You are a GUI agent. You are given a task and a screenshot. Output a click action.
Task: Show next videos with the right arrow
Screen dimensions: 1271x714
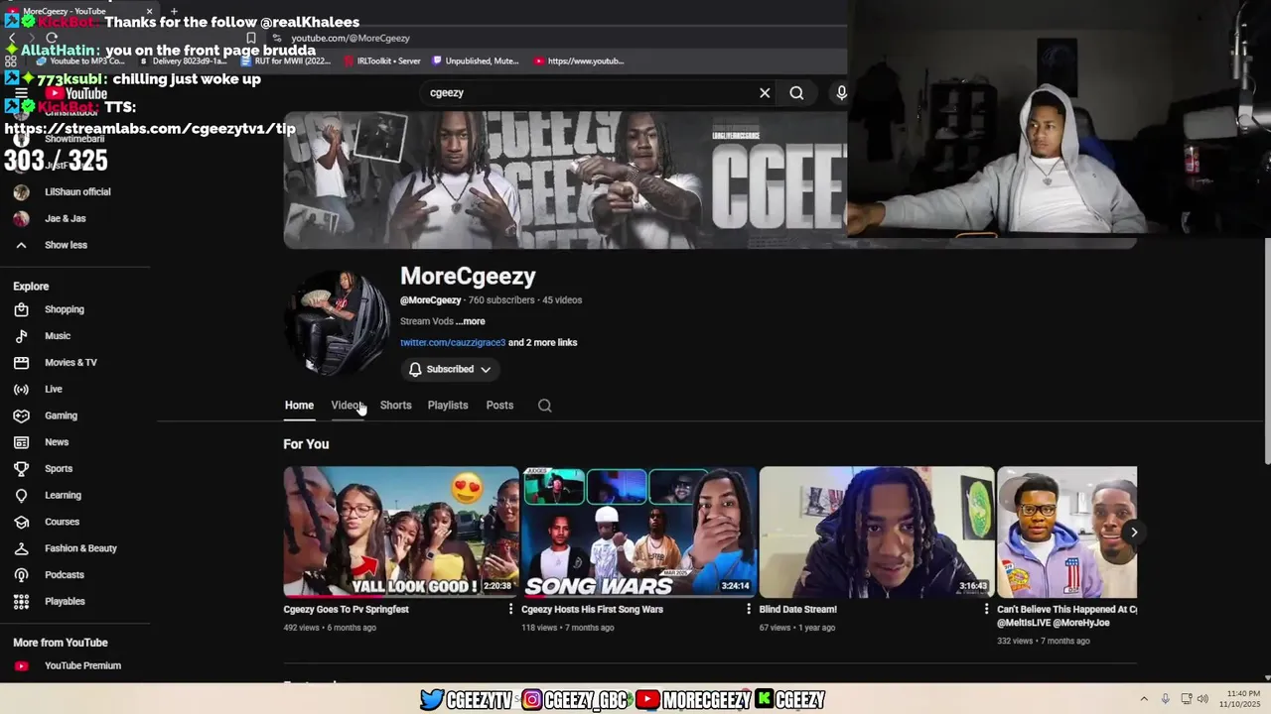click(1134, 533)
